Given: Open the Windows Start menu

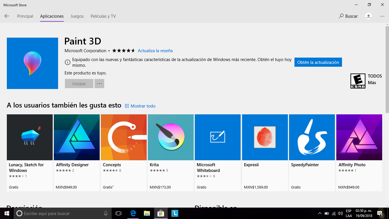Looking at the screenshot, I should (x=7, y=213).
